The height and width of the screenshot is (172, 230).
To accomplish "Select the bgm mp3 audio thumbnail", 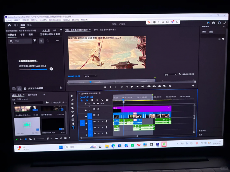I will pos(27,126).
